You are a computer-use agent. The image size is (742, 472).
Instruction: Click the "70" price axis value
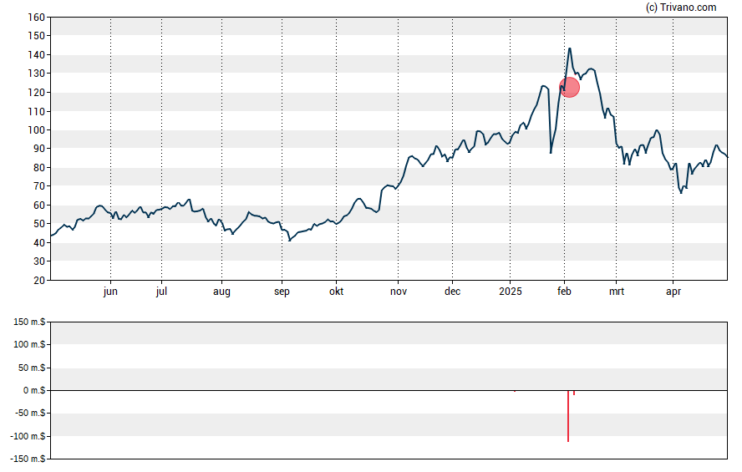click(39, 186)
